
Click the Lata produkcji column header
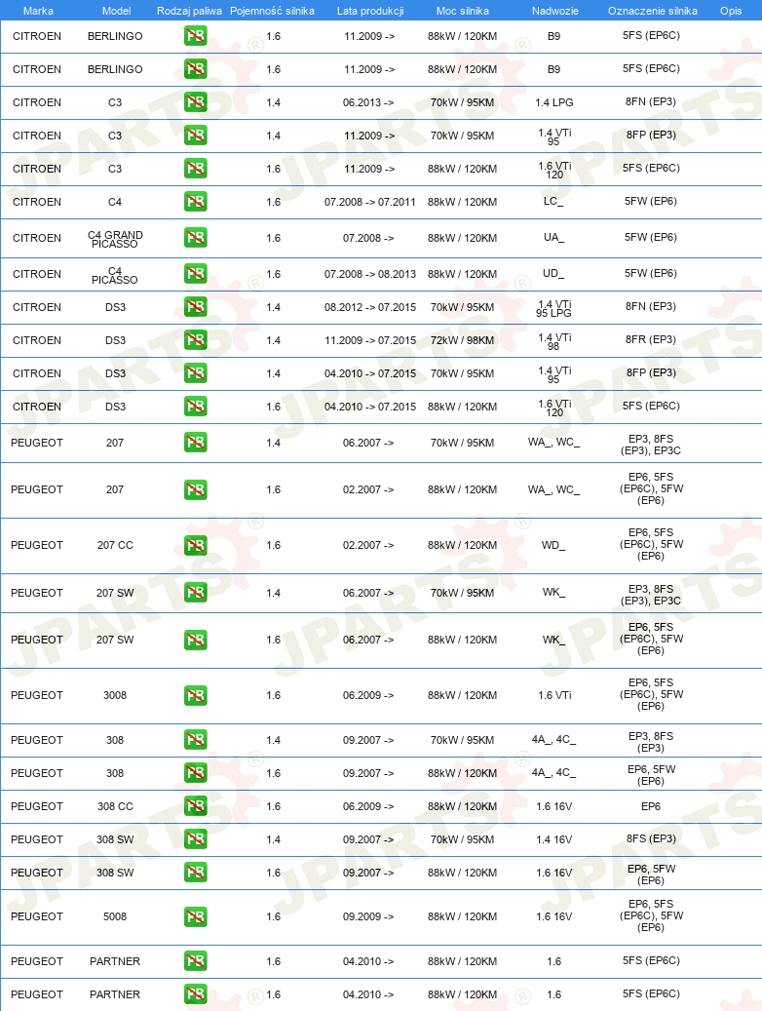point(370,11)
